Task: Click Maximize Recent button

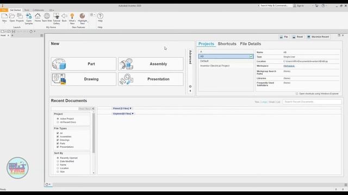Action: 318,37
